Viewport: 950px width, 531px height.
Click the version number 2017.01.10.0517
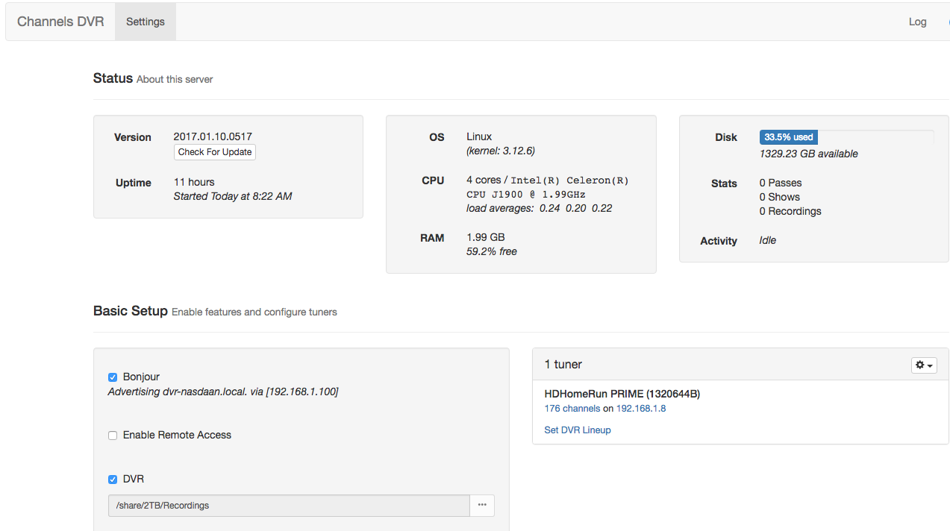pos(213,136)
